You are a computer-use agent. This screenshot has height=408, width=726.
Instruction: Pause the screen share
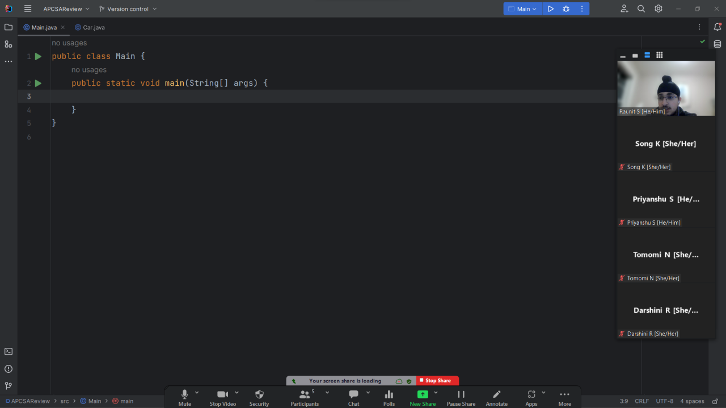click(x=461, y=397)
